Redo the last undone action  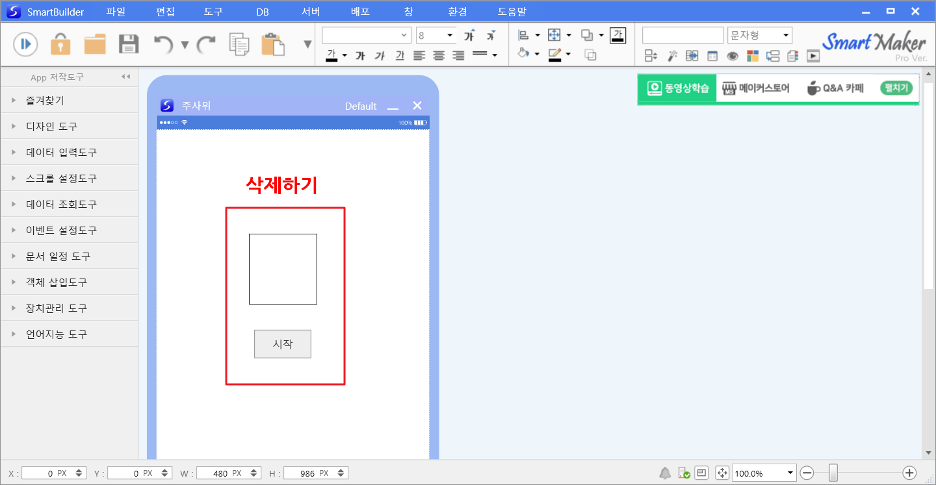click(x=206, y=44)
